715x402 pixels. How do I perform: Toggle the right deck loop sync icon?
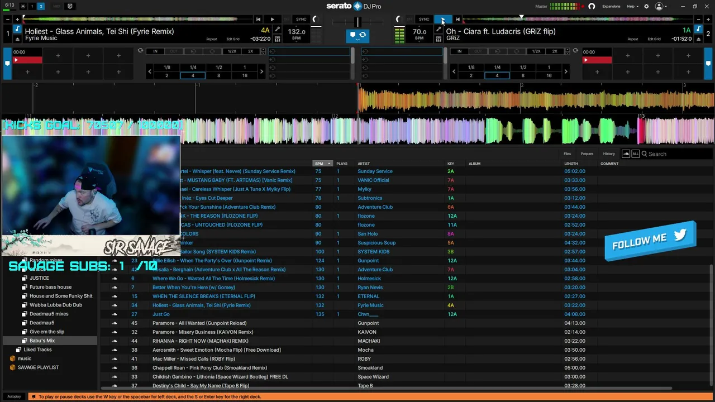pyautogui.click(x=575, y=51)
